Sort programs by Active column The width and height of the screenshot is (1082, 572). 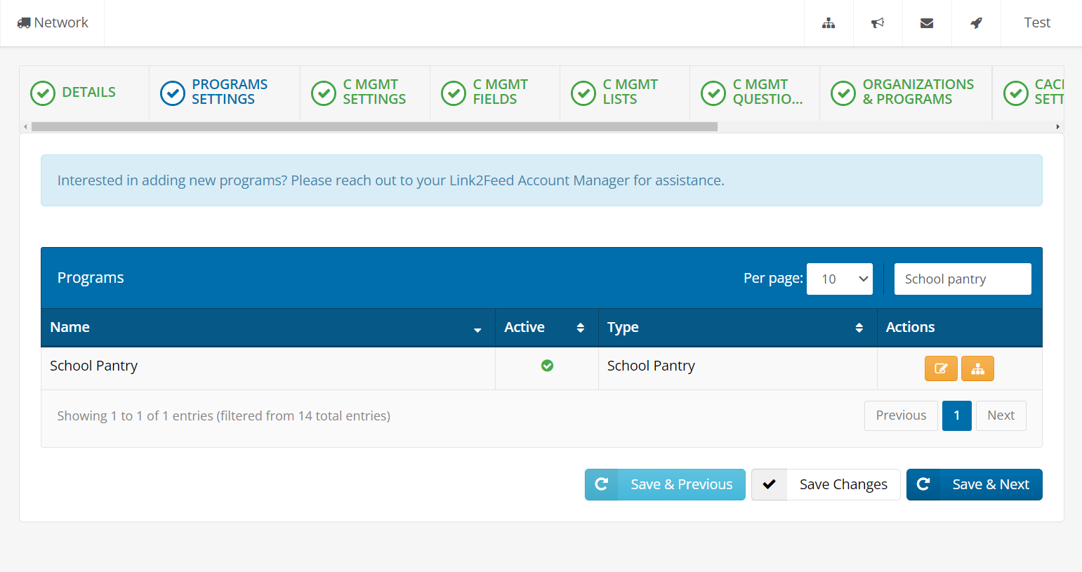(x=546, y=328)
